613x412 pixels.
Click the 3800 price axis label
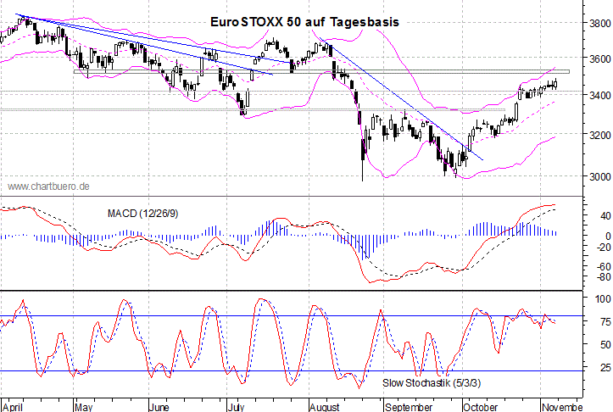[599, 24]
